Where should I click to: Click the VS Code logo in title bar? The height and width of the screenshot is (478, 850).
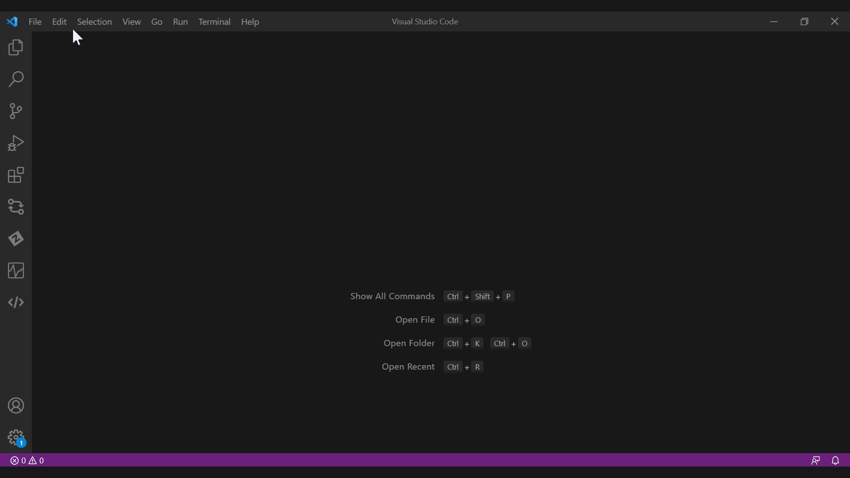point(12,22)
